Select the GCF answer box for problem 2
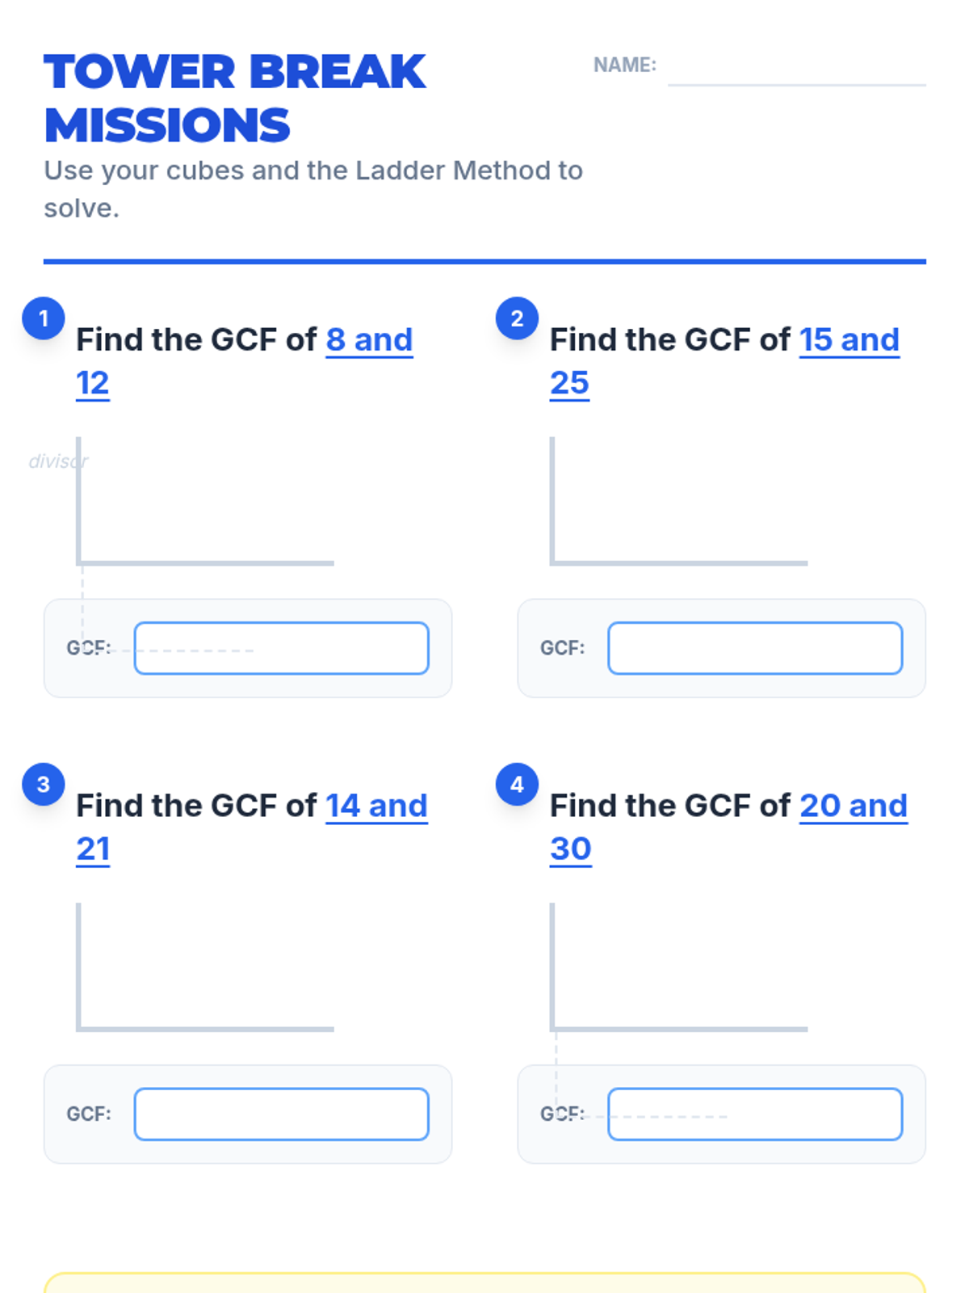969x1293 pixels. tap(755, 648)
